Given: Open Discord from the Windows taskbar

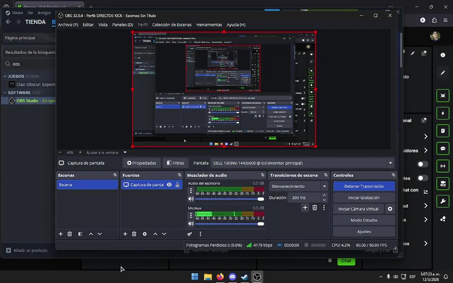Looking at the screenshot, I should (232, 277).
